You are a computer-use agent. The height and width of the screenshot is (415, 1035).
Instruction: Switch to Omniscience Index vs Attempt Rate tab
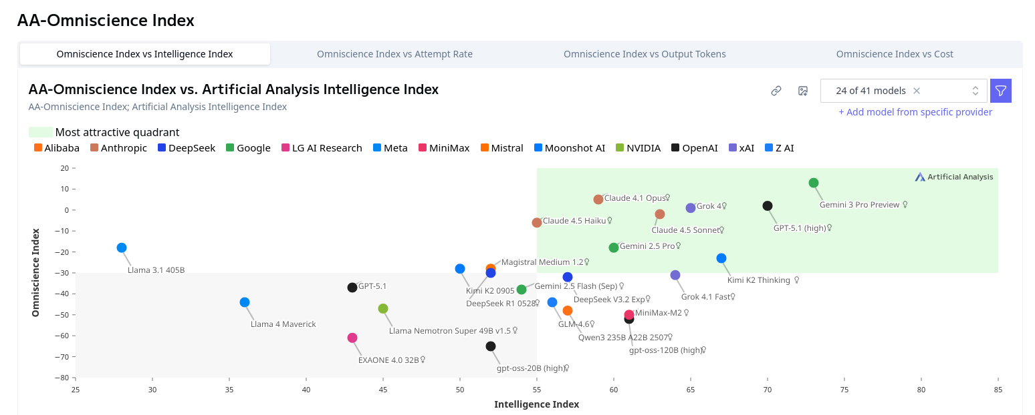[x=394, y=54]
